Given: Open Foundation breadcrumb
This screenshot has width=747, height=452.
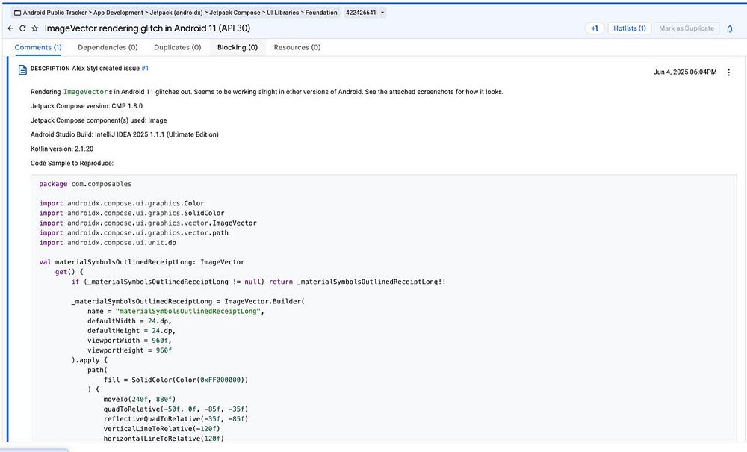Looking at the screenshot, I should [x=321, y=13].
